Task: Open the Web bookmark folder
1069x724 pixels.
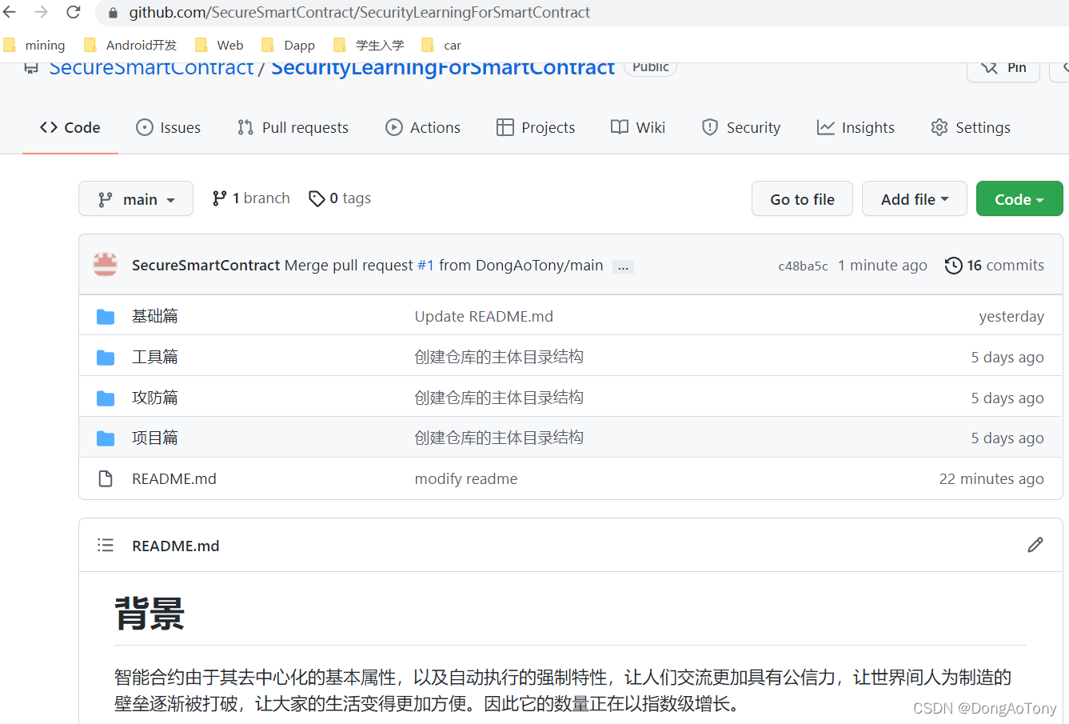Action: 219,45
